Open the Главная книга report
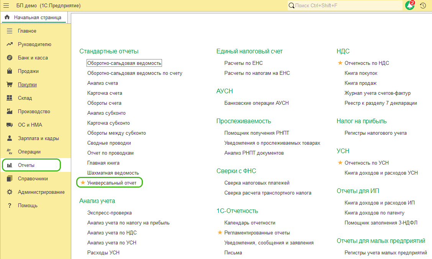 (x=103, y=163)
